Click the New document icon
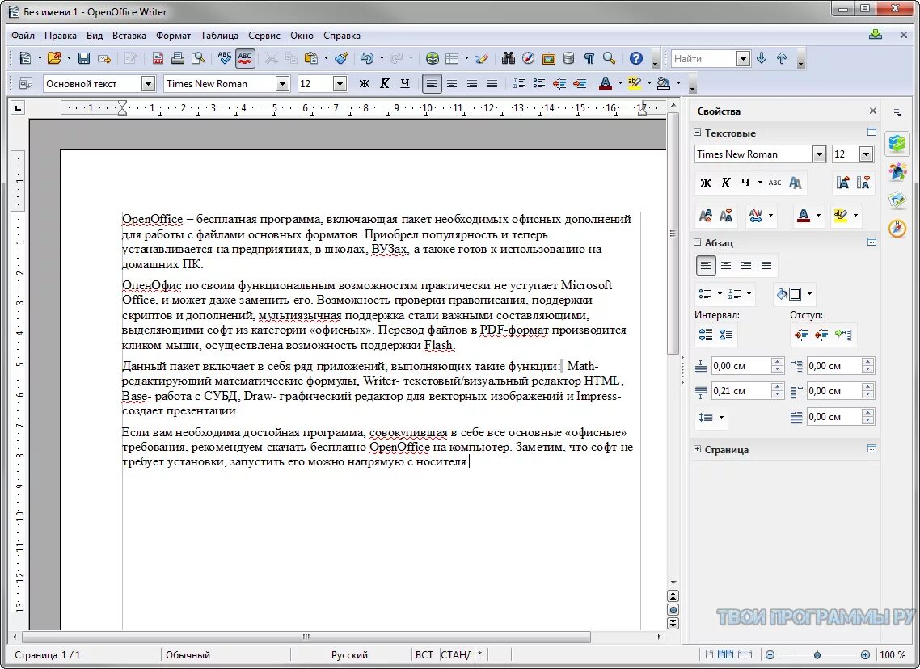The image size is (920, 669). pyautogui.click(x=24, y=58)
